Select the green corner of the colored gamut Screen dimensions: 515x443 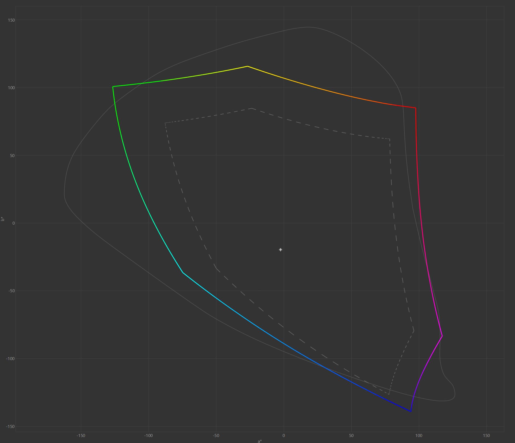click(113, 87)
